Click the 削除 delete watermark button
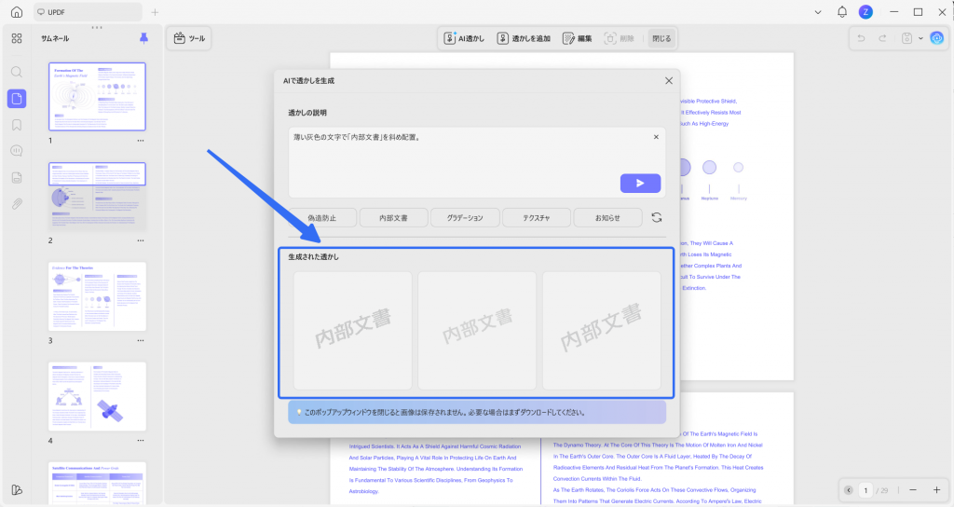954x507 pixels. (x=619, y=38)
